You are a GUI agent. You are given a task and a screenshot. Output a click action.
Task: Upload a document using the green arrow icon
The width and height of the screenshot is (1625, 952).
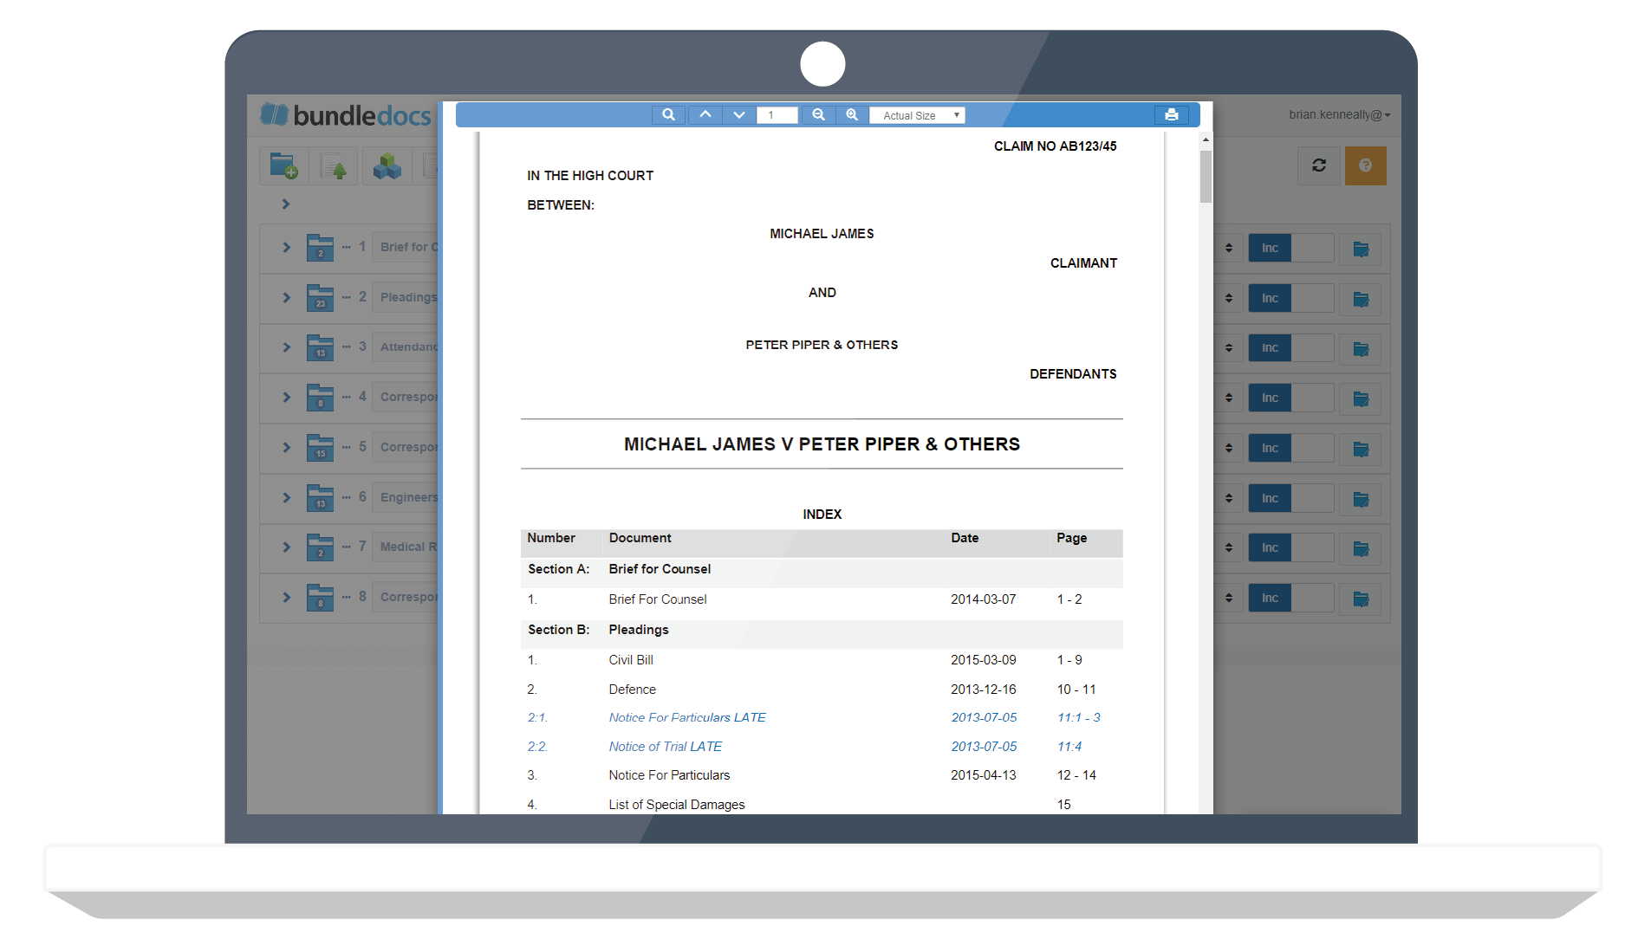[x=334, y=165]
